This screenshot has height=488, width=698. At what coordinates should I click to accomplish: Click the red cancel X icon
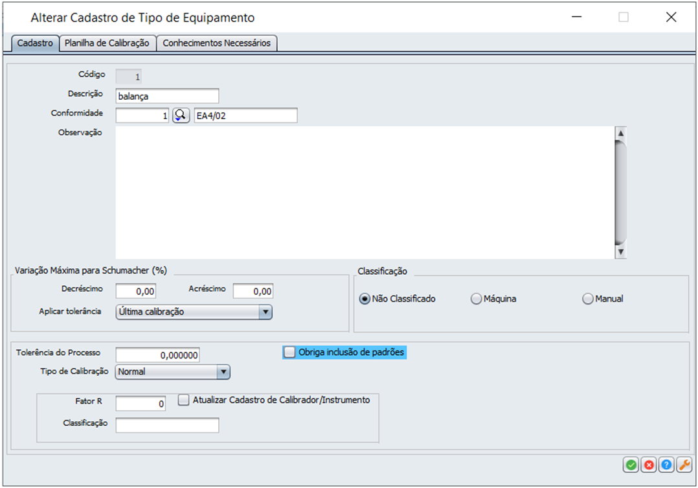[649, 465]
